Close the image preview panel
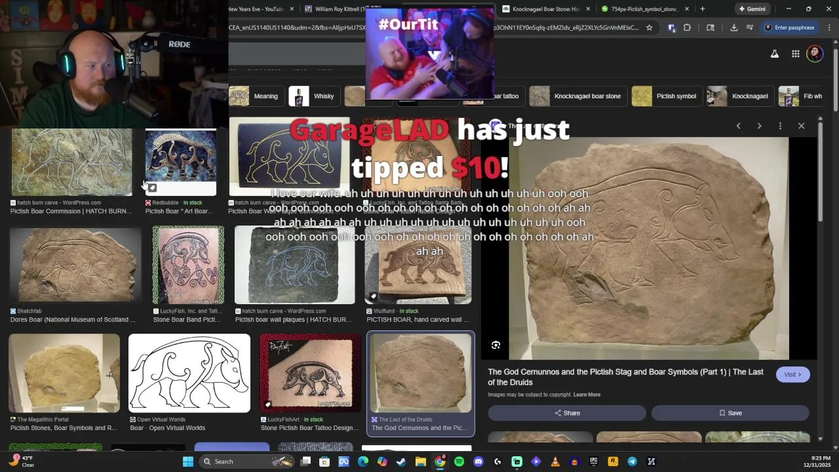839x472 pixels. coord(801,126)
